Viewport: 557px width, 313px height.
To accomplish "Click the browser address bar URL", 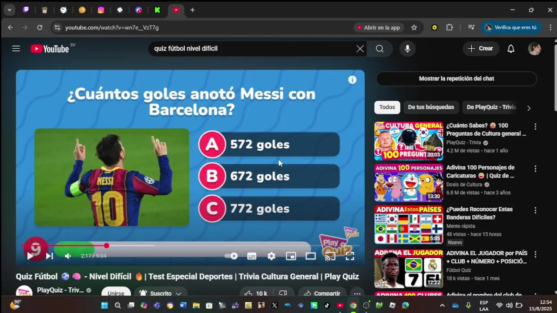I will click(112, 27).
